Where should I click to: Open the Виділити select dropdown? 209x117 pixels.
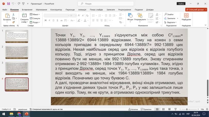[x=170, y=22]
